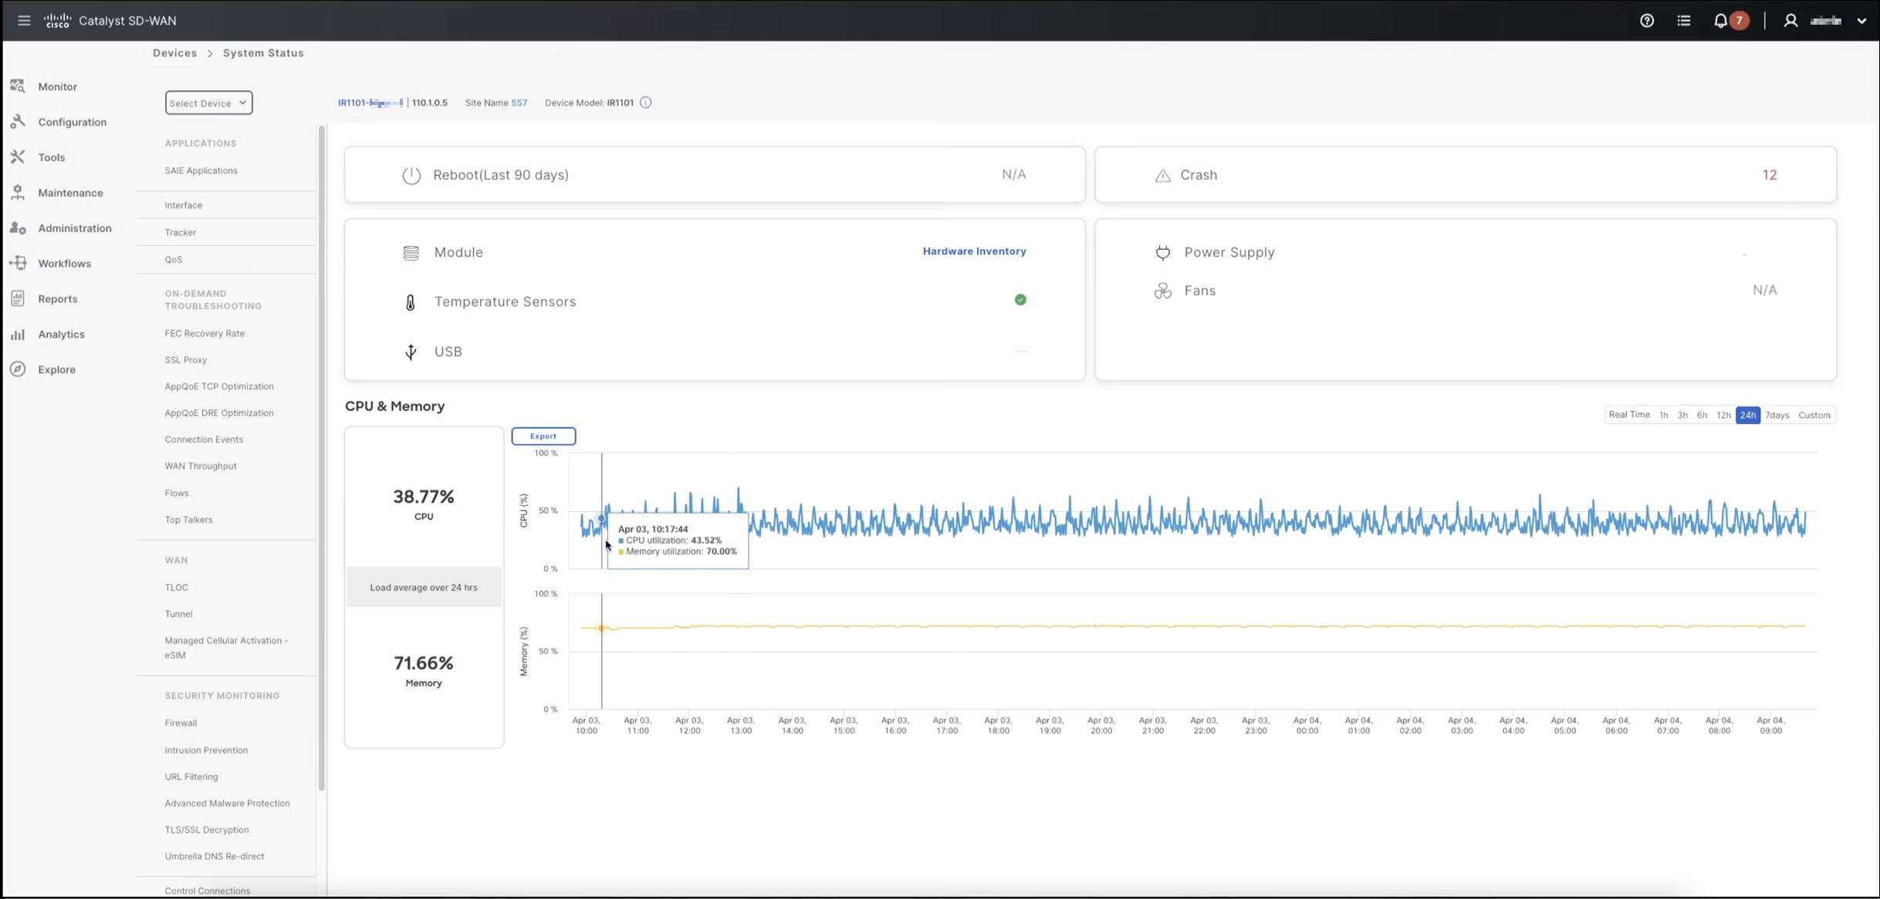Click the Reports sidebar icon

(18, 298)
